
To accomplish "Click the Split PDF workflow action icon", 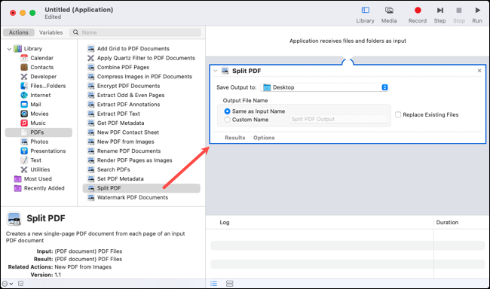I will [225, 71].
